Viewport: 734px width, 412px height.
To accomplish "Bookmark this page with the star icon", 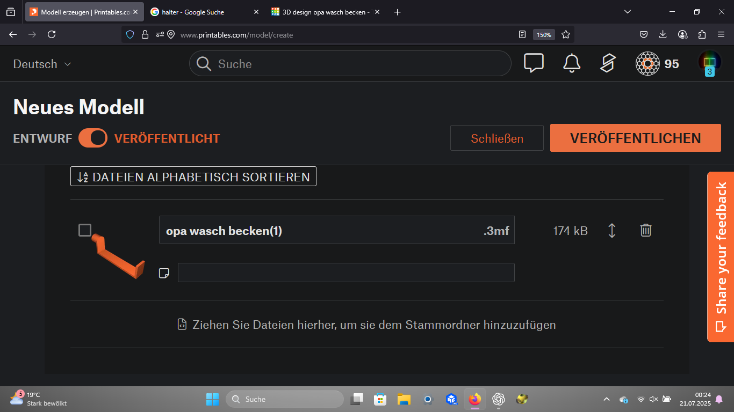I will tap(566, 34).
